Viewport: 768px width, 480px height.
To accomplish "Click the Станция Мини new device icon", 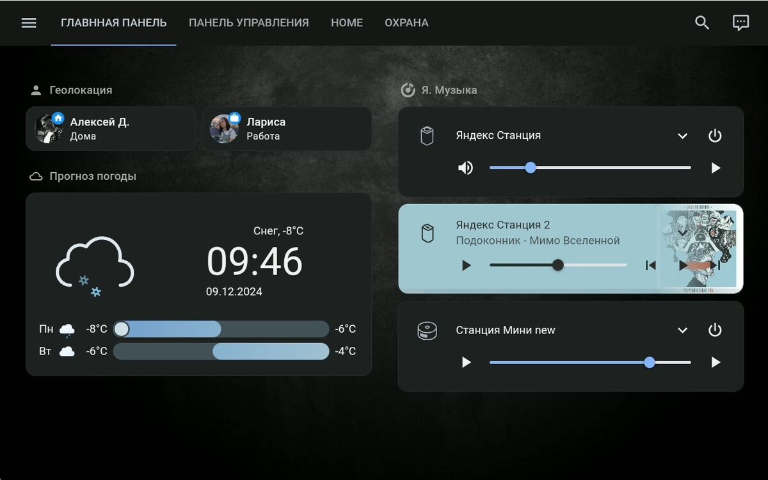I will (x=427, y=330).
